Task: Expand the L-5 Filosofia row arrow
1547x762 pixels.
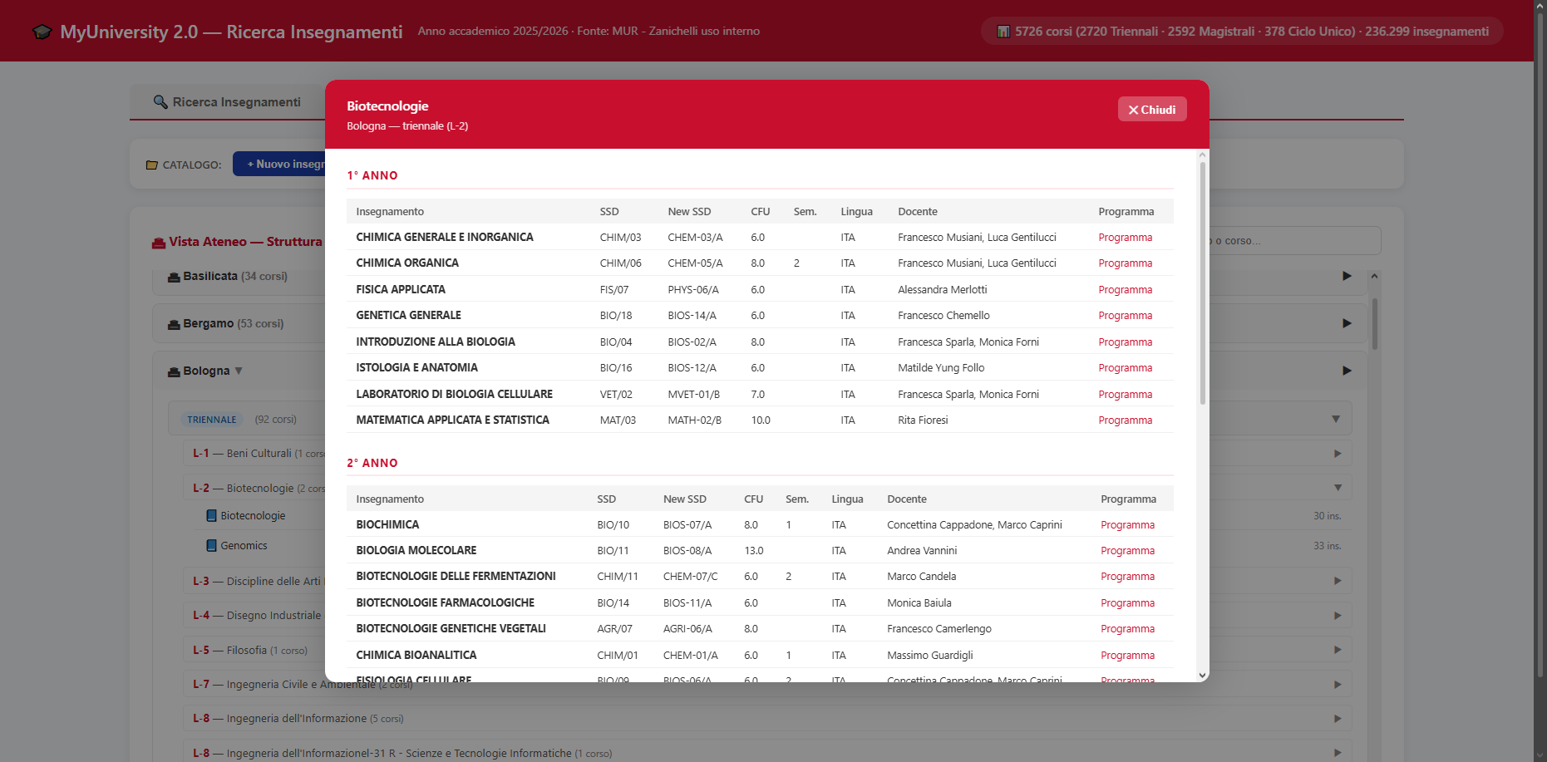Action: coord(1338,650)
